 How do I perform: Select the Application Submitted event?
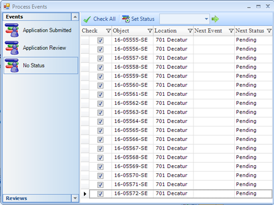click(x=41, y=30)
